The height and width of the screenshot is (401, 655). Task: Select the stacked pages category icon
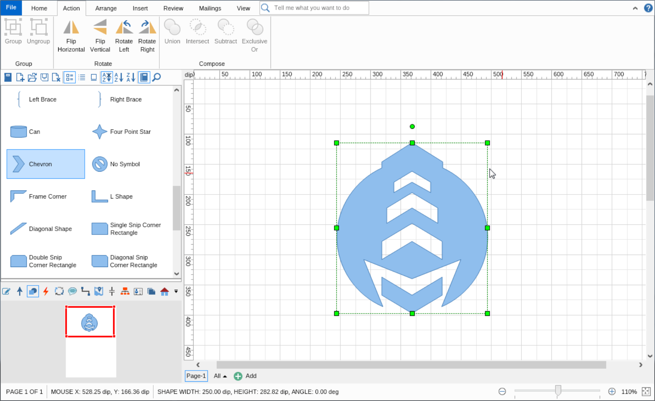coord(151,291)
